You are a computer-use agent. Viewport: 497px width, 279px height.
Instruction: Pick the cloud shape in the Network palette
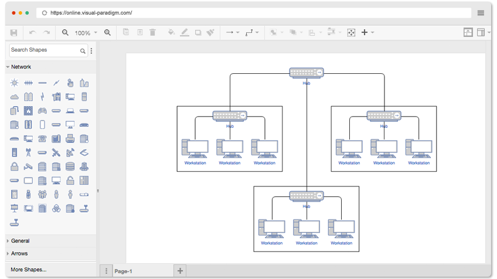click(x=14, y=97)
